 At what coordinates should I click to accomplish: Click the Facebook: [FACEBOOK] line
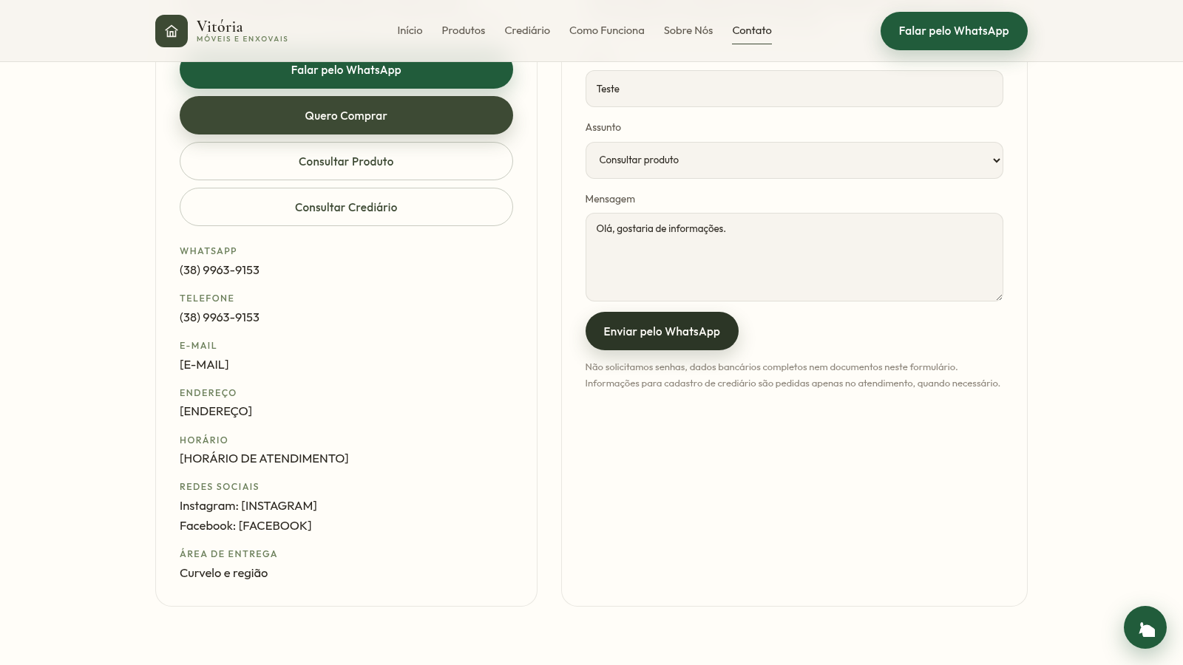[x=245, y=525]
